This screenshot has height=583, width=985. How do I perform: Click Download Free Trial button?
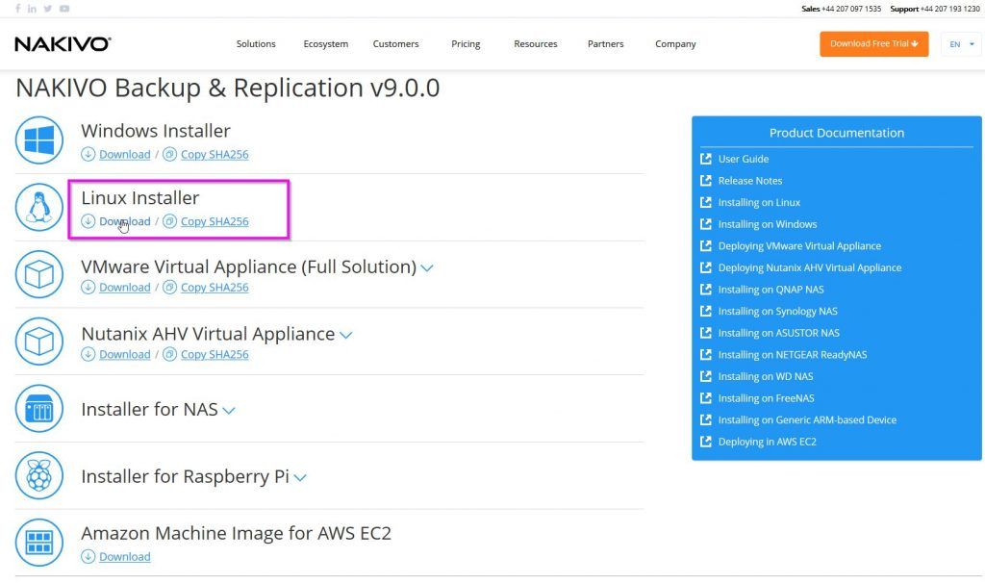pyautogui.click(x=873, y=44)
